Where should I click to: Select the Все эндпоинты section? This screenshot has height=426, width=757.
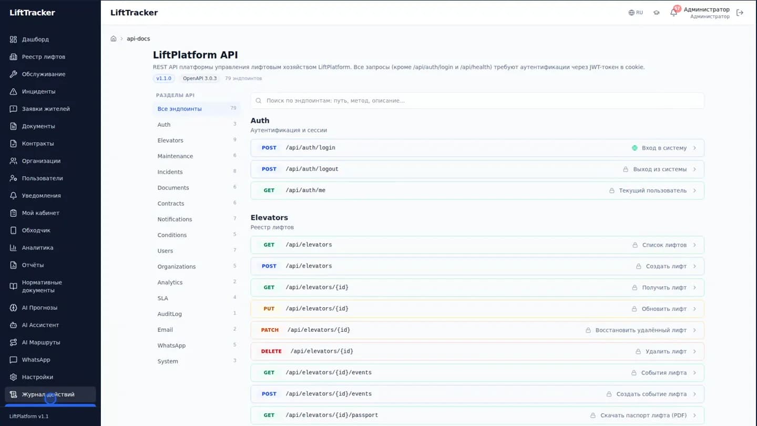tap(197, 109)
